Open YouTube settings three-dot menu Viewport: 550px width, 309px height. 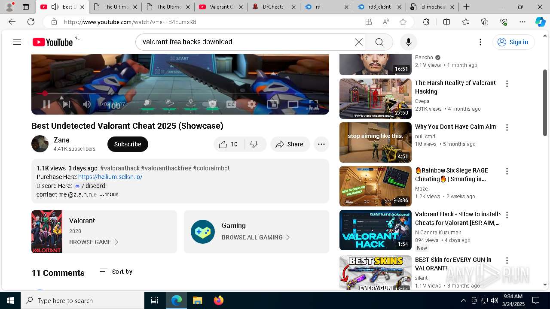pyautogui.click(x=480, y=42)
